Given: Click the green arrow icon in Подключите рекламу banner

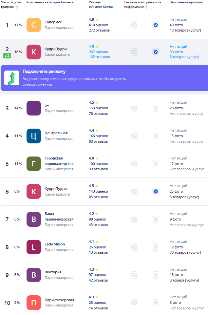Looking at the screenshot, I should tap(12, 78).
